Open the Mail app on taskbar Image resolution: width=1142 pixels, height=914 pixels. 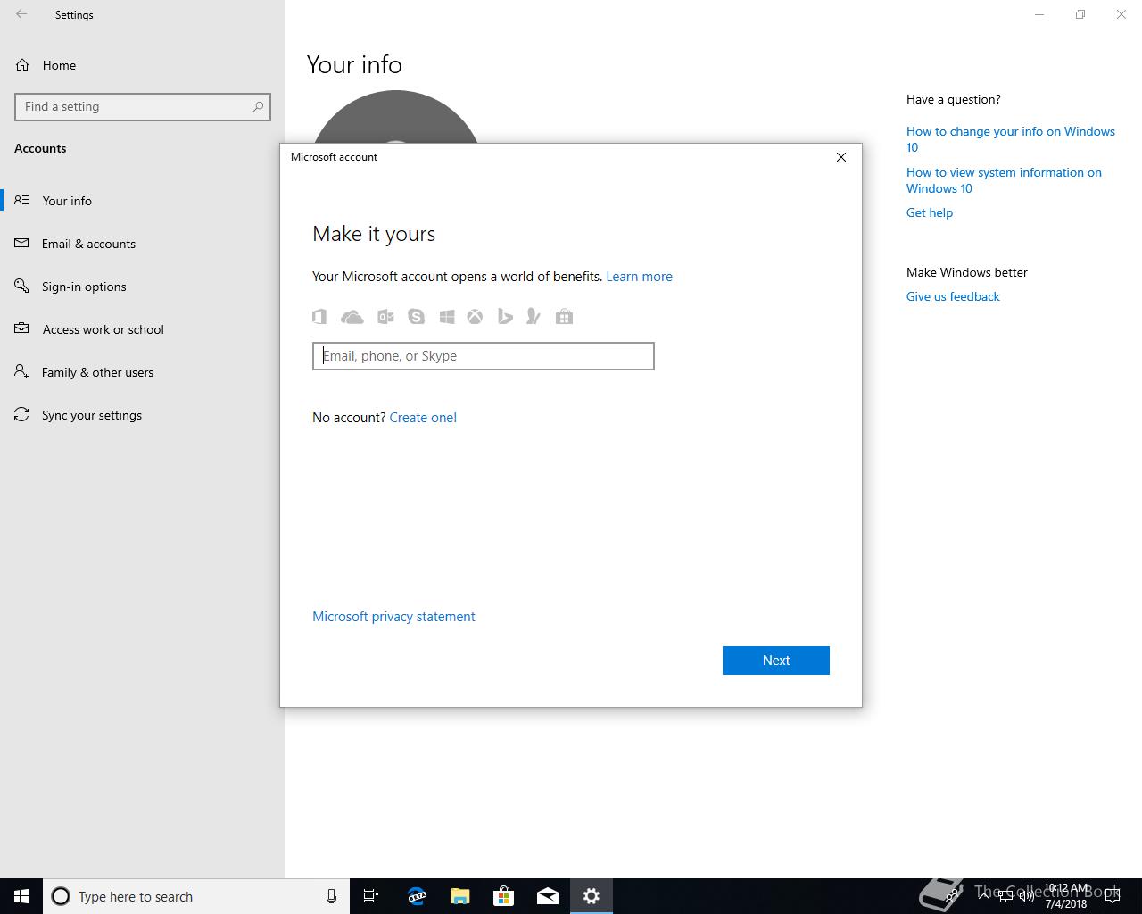pos(548,896)
